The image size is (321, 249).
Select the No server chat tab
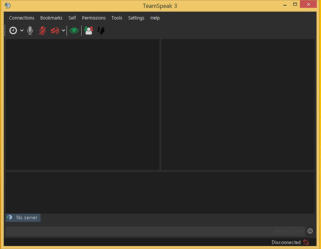coord(23,218)
